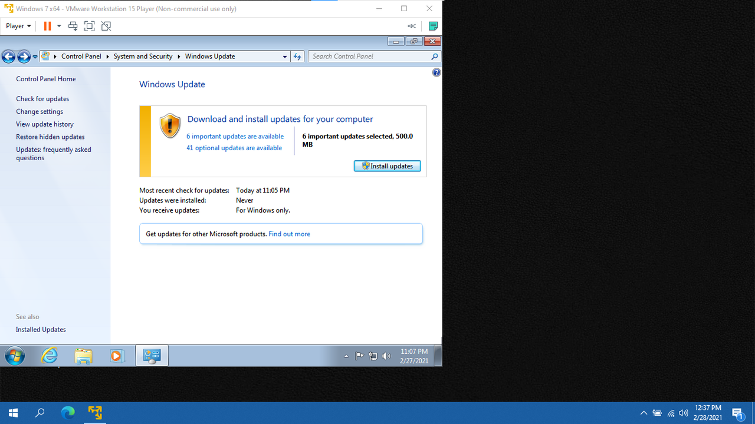Click Restore hidden updates link

click(x=50, y=137)
